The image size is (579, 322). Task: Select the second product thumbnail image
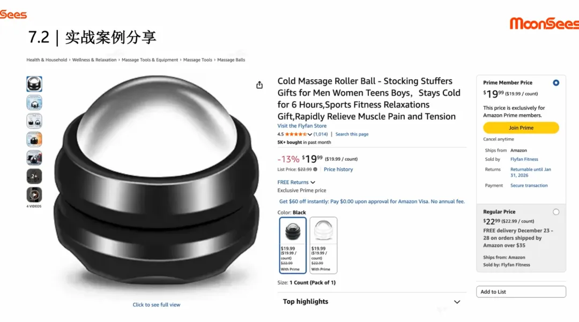coord(34,102)
